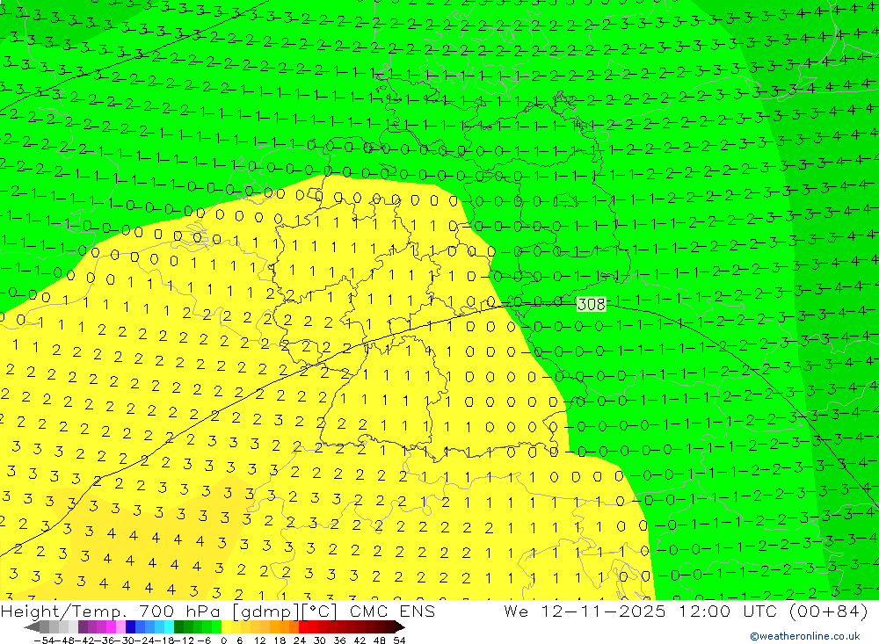Pick the dark blue legend swatch

click(130, 627)
